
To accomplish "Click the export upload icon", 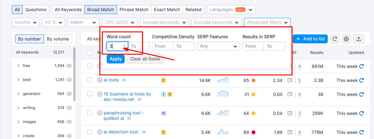I will point(359,39).
